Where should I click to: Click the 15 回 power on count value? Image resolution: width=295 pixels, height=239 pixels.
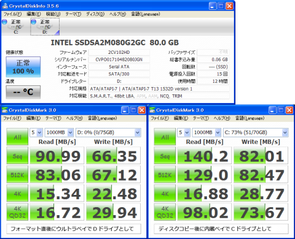pos(213,74)
